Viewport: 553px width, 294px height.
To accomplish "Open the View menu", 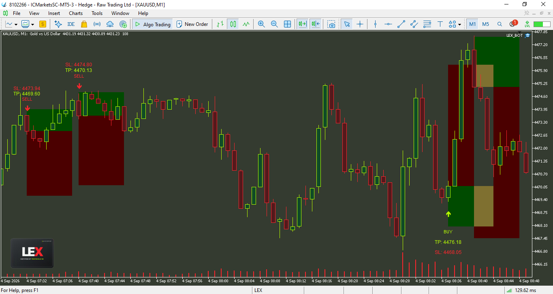I will point(34,13).
